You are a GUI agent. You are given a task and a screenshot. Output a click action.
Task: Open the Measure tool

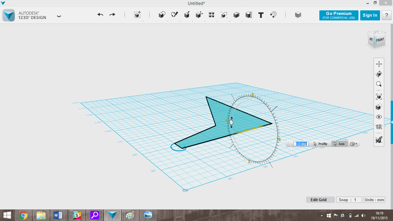[x=249, y=15]
